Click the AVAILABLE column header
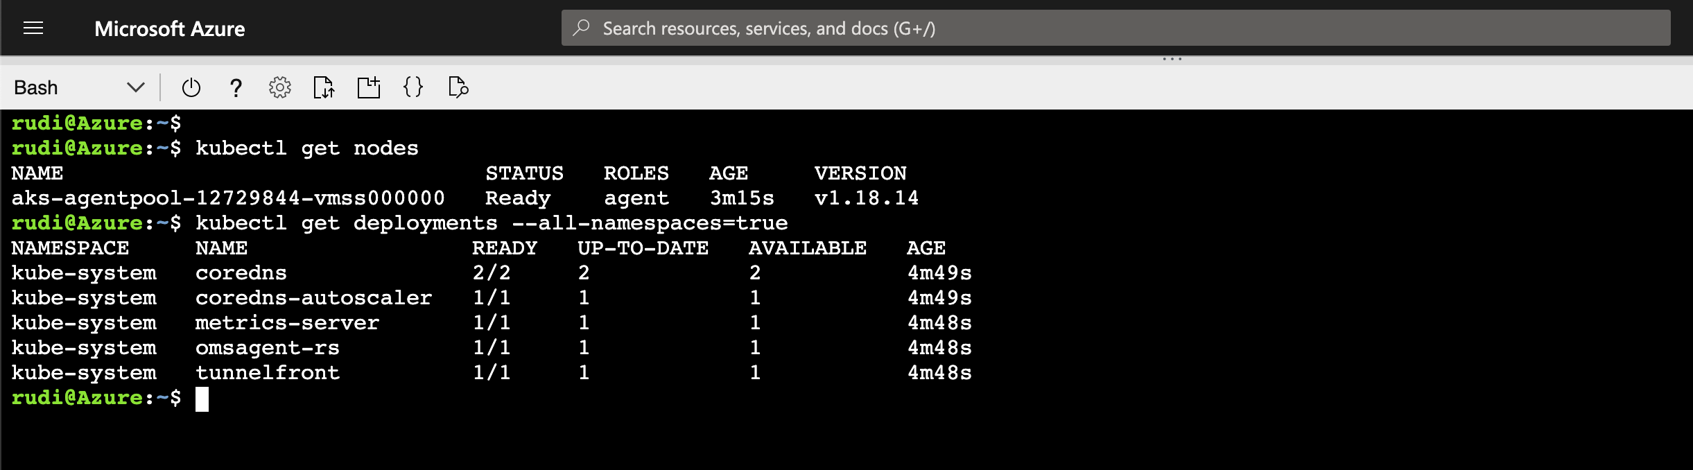Screen dimensions: 1693x470 pos(808,248)
